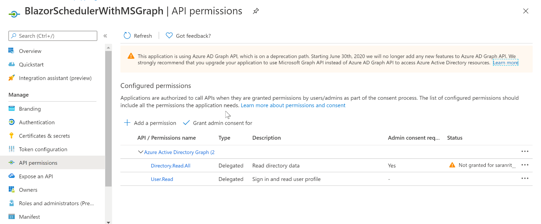Click Add a permission button
This screenshot has height=224, width=541.
pyautogui.click(x=150, y=123)
